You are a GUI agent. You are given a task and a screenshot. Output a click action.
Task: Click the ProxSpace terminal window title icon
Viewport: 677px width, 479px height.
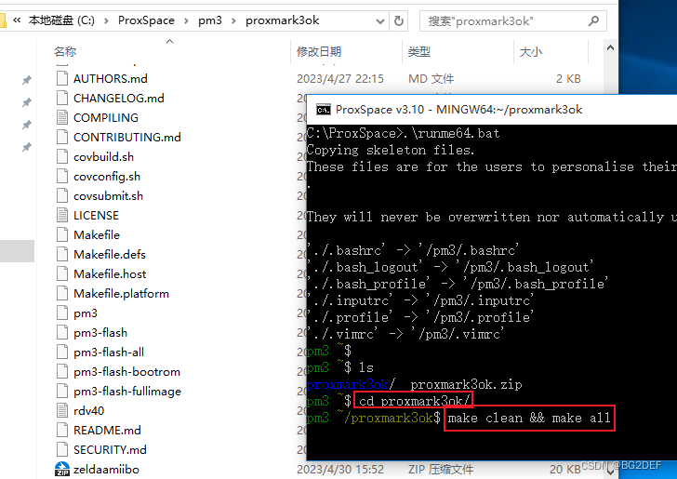pos(324,110)
